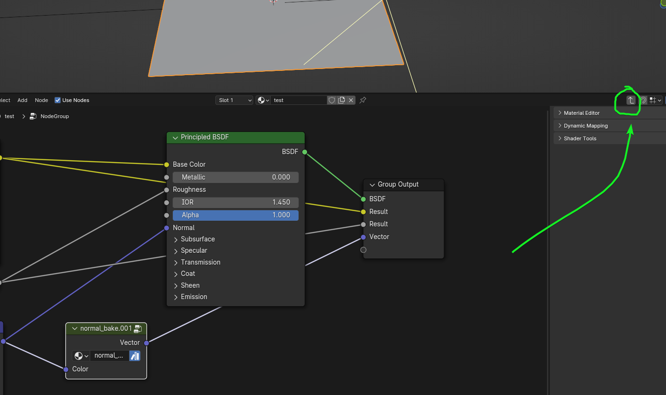Open the Add menu

22,100
